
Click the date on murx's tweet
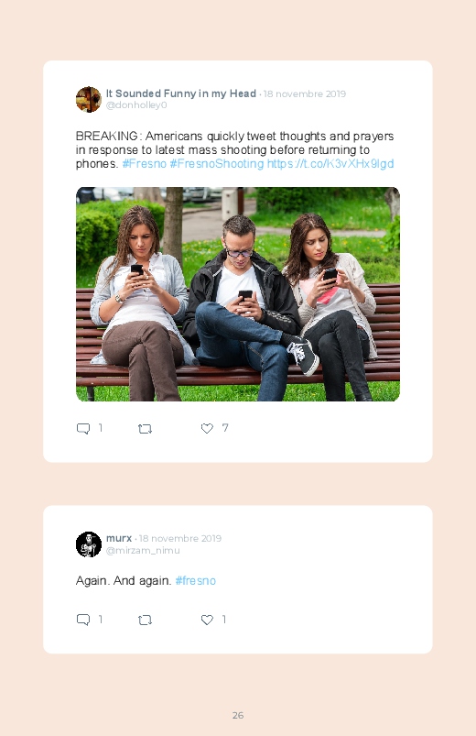pos(180,538)
